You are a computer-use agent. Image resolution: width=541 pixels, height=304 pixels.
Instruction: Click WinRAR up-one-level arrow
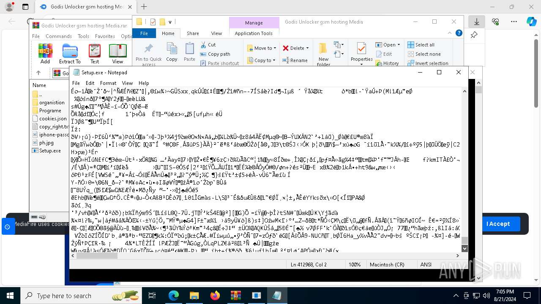click(x=38, y=73)
